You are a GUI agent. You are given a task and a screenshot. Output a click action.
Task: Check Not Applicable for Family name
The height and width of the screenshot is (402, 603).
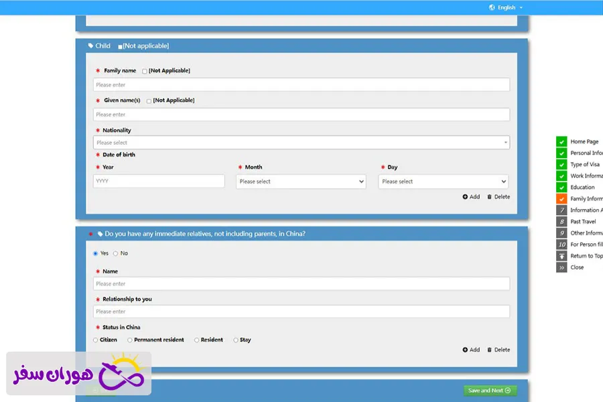coord(145,71)
